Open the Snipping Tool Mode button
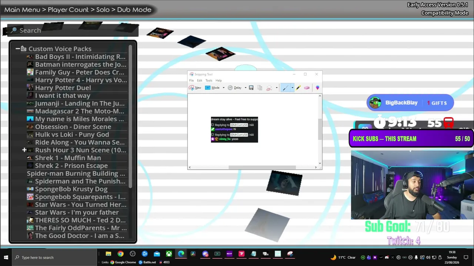This screenshot has height=266, width=474. click(x=212, y=88)
